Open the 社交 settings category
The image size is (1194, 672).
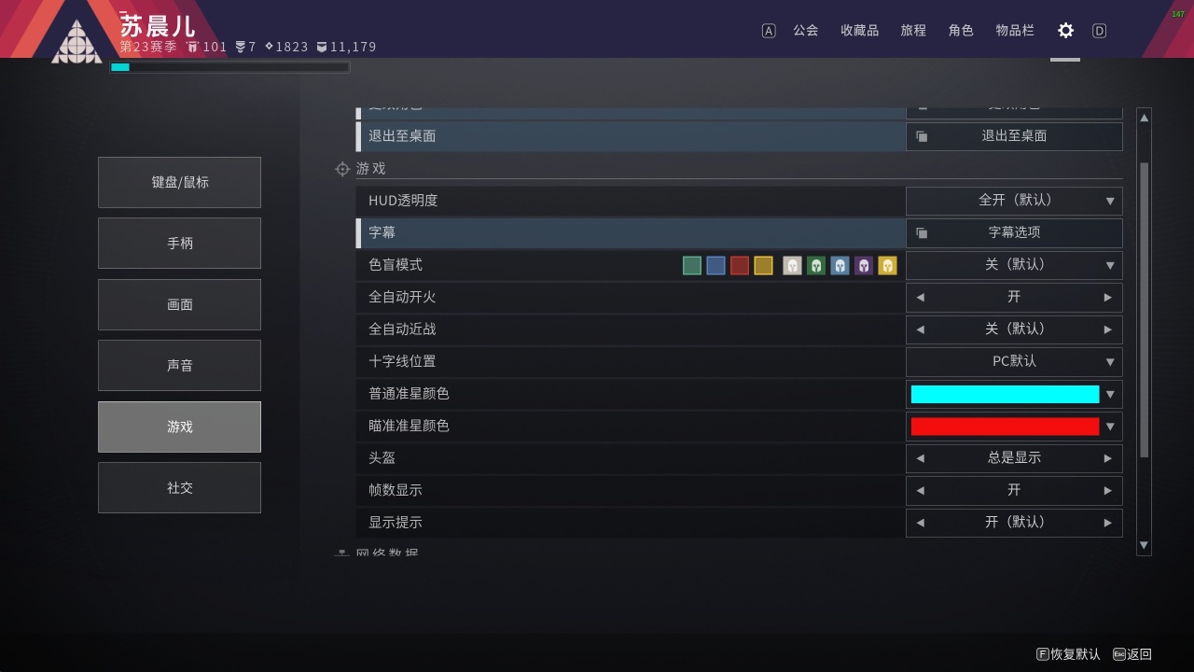179,488
